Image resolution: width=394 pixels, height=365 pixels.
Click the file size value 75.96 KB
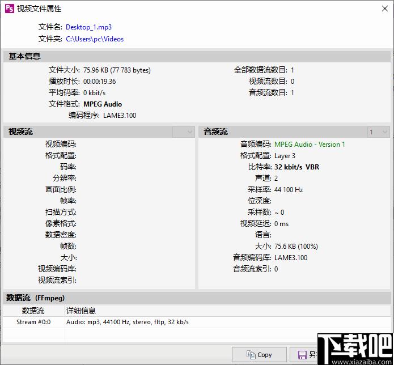pos(117,70)
